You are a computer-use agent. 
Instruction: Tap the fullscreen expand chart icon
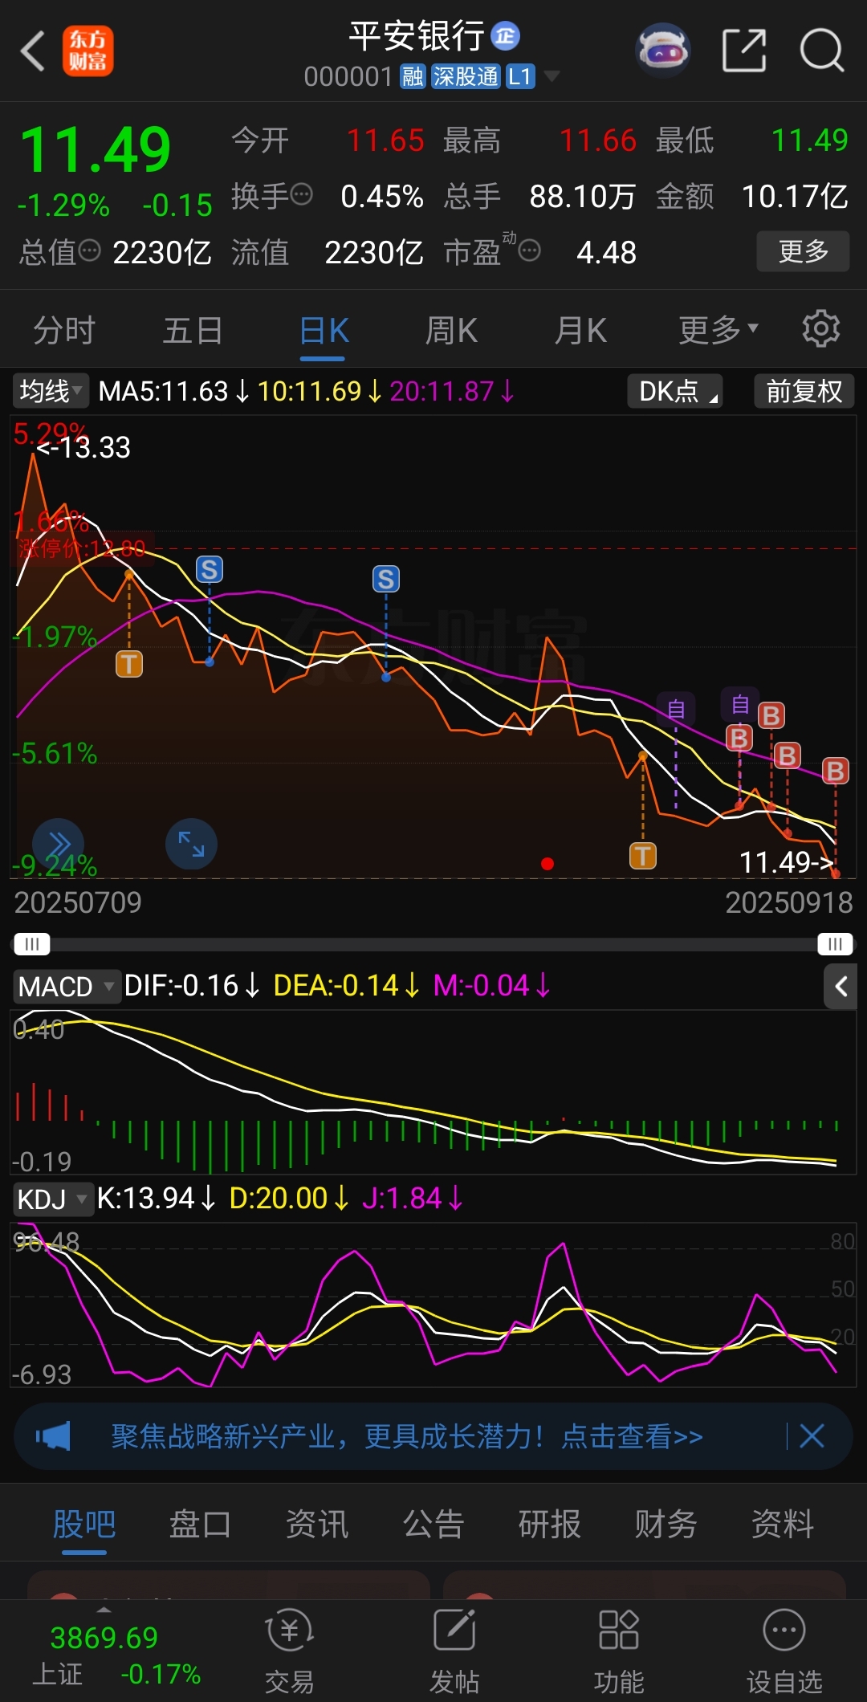click(191, 844)
